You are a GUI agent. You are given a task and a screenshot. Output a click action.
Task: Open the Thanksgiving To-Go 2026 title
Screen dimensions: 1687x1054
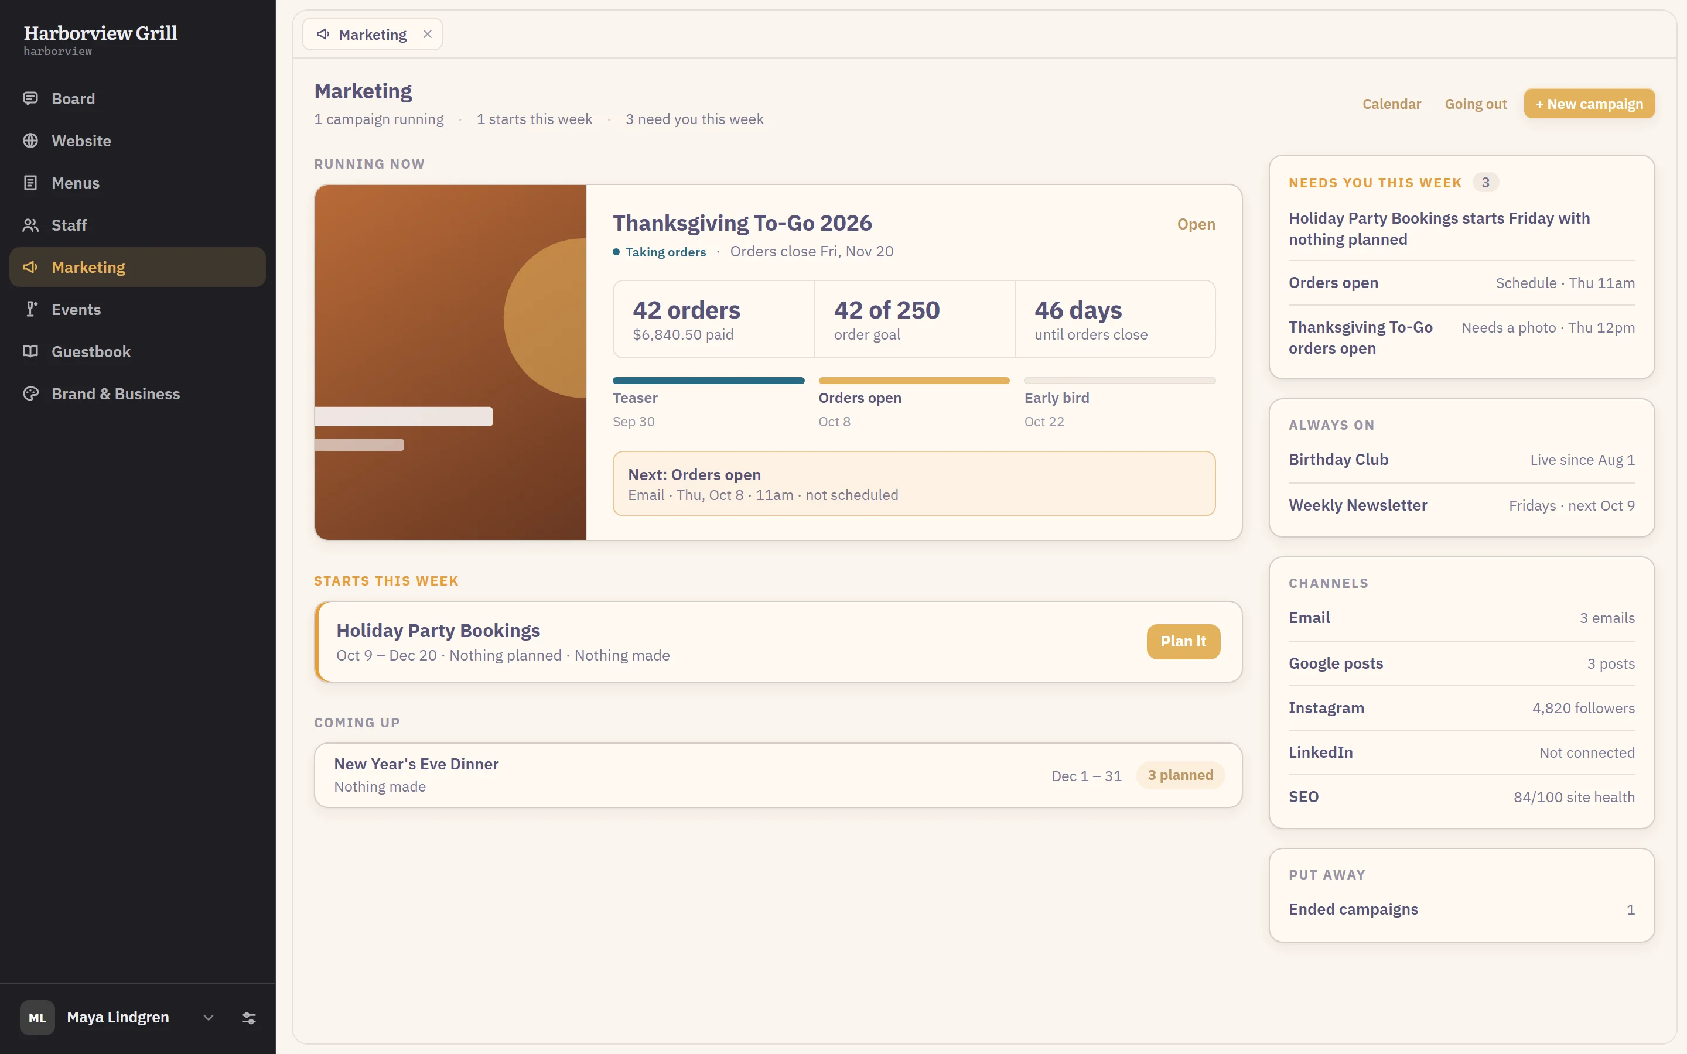tap(742, 223)
